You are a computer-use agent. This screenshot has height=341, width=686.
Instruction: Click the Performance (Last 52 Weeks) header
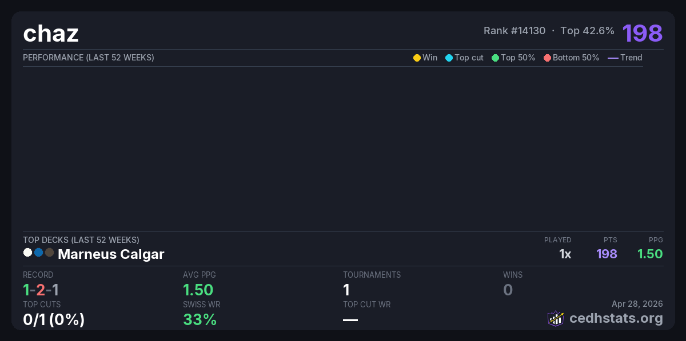coord(88,58)
